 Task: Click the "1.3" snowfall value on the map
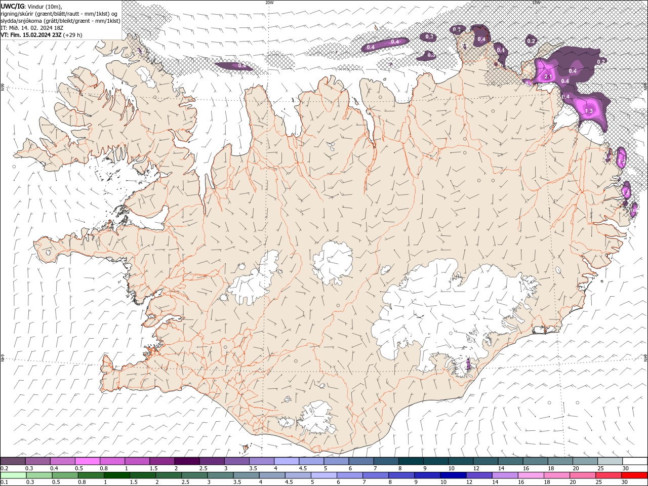click(x=589, y=111)
